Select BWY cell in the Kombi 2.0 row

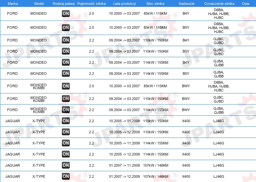[x=186, y=86]
